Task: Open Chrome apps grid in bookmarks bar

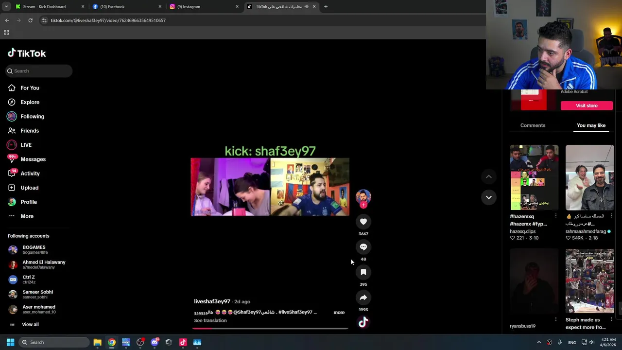Action: 6,33
